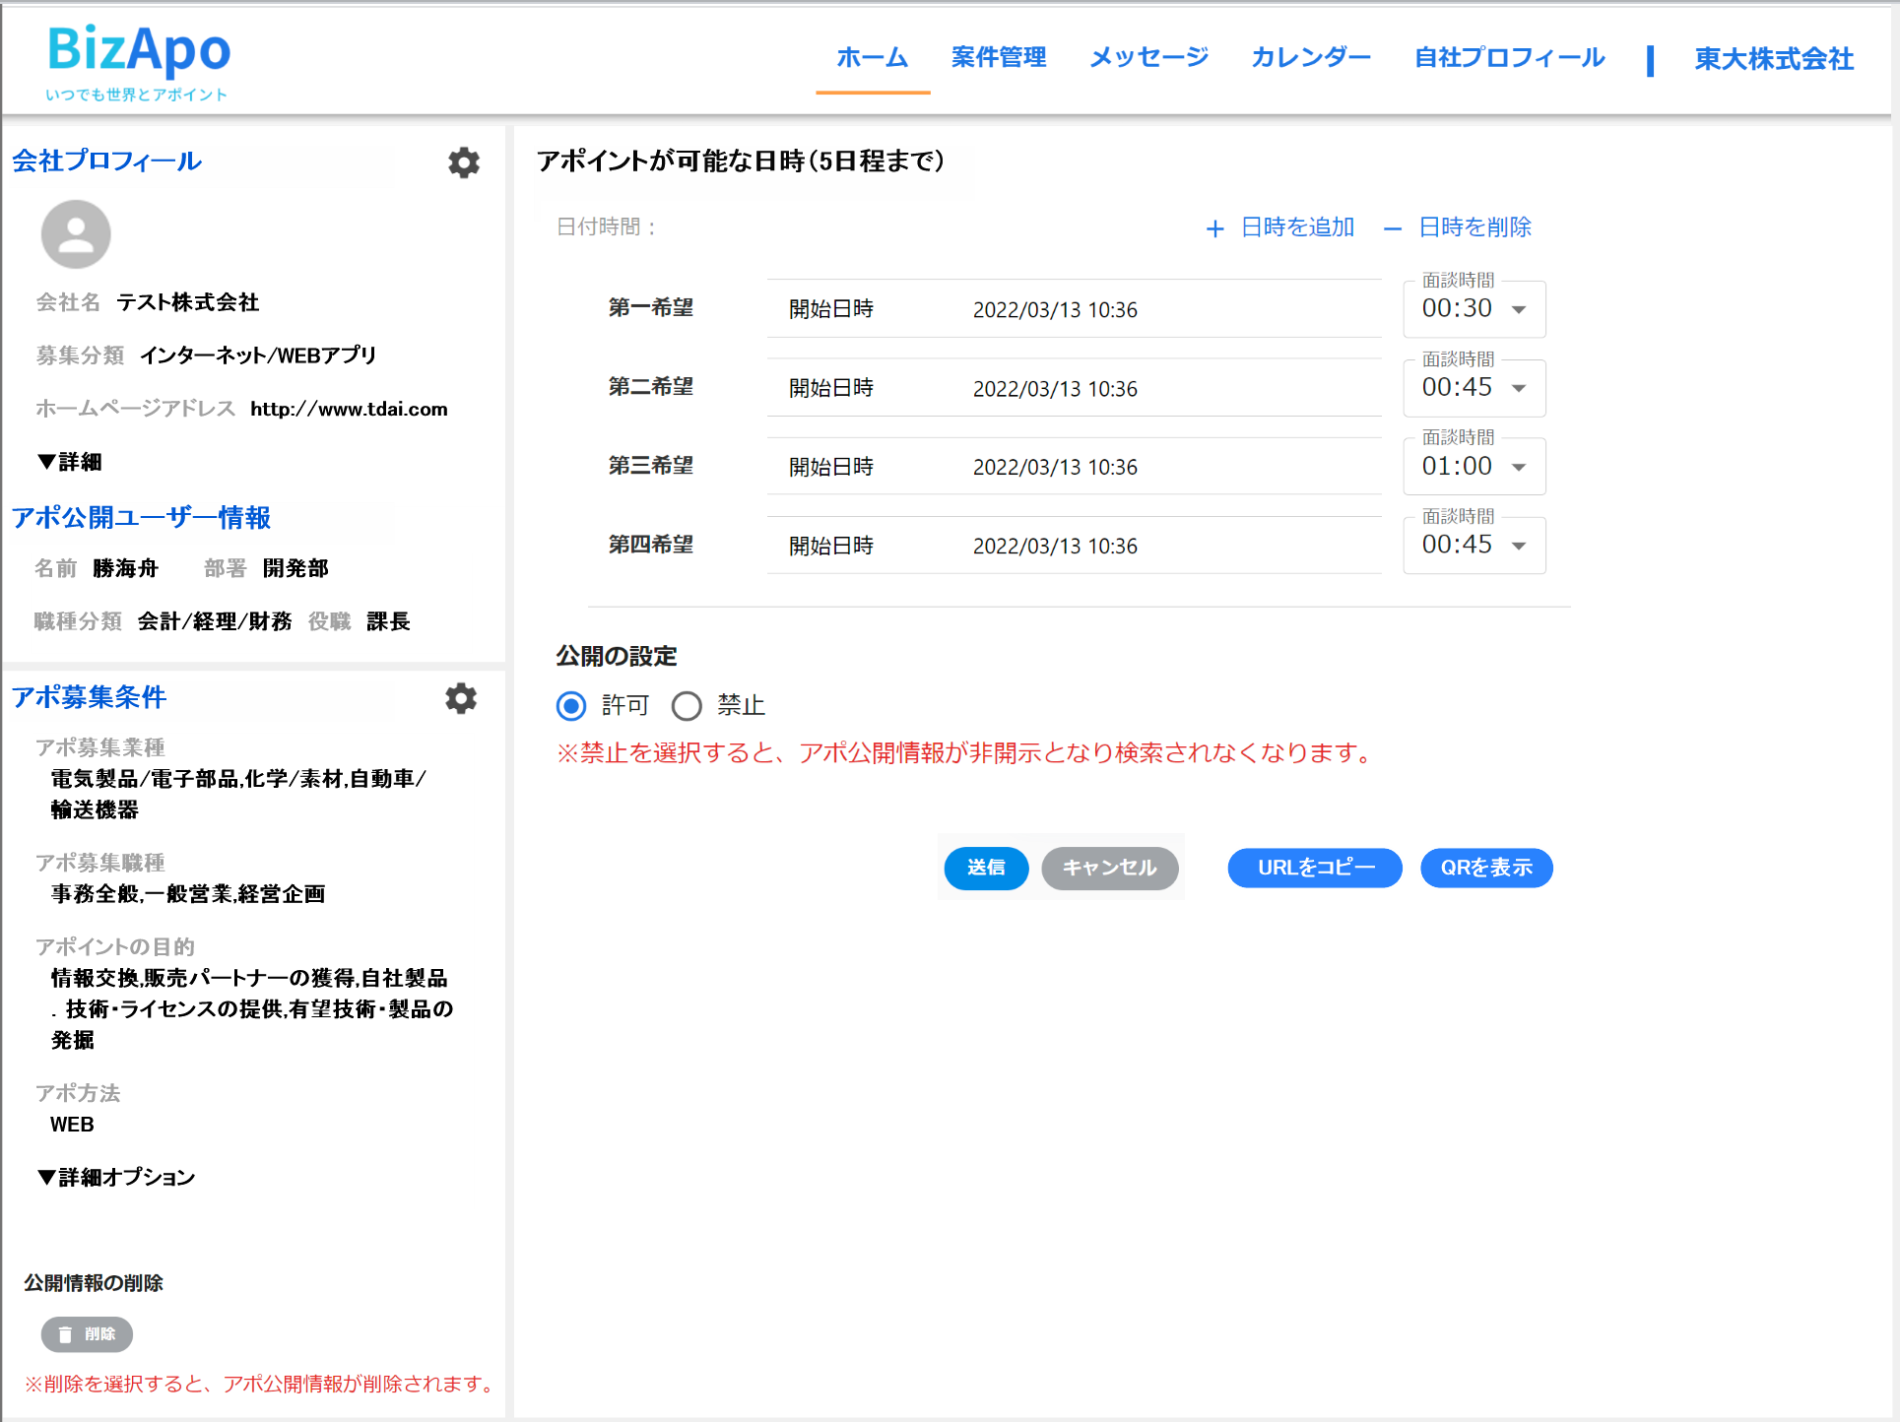
Task: Select the 禁止 radio button
Action: point(687,705)
